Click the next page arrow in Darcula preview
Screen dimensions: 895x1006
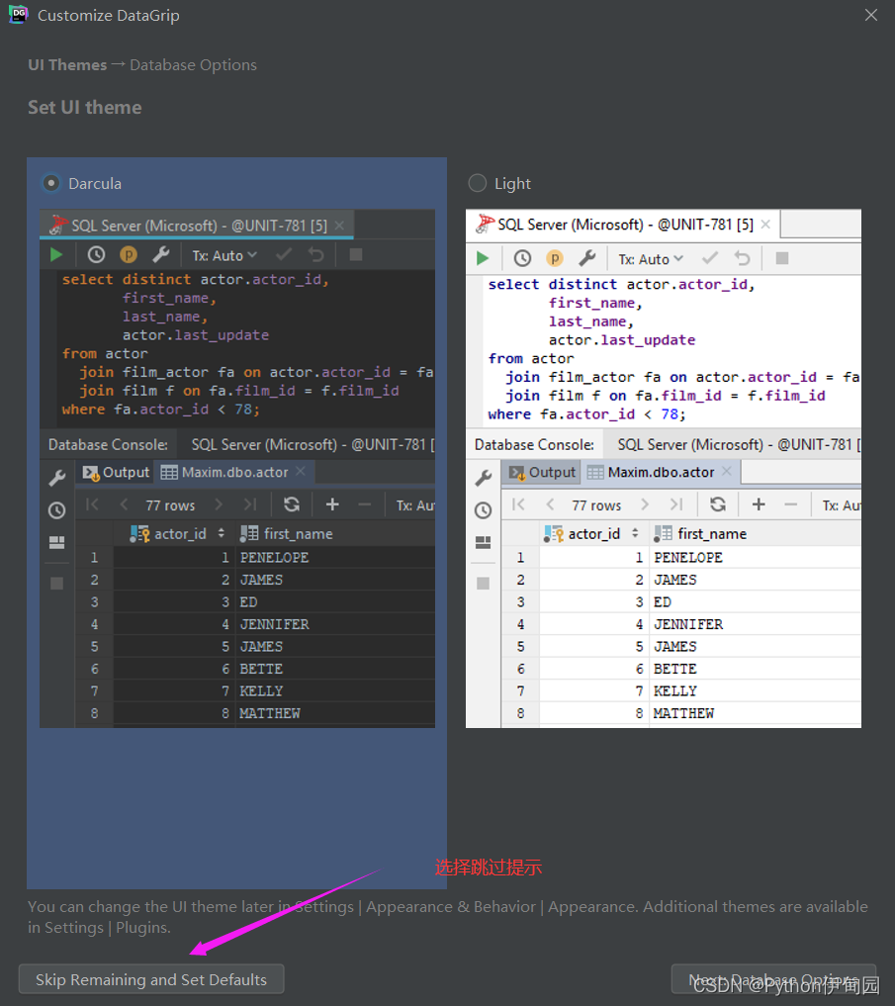click(219, 504)
